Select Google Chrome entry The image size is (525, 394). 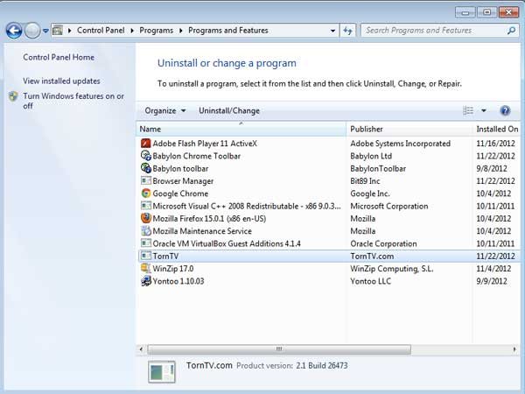click(180, 193)
